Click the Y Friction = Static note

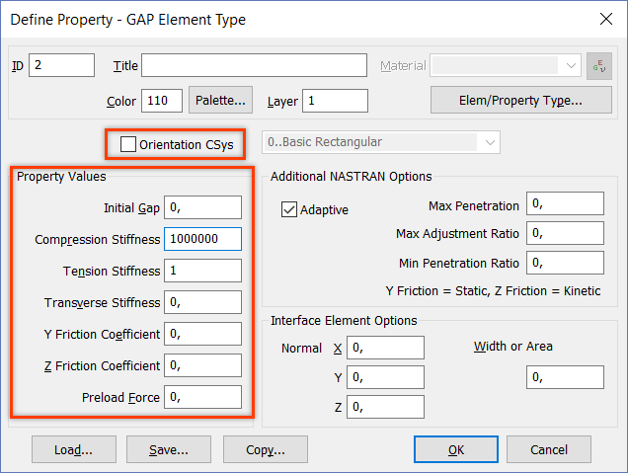coord(493,290)
